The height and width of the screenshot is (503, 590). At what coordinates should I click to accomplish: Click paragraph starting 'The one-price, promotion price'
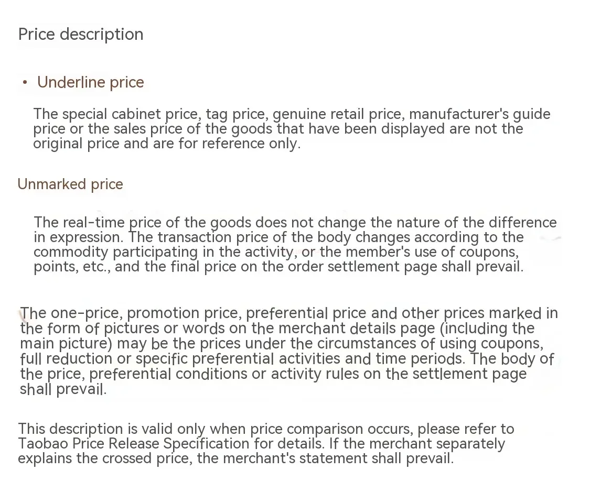pos(288,351)
